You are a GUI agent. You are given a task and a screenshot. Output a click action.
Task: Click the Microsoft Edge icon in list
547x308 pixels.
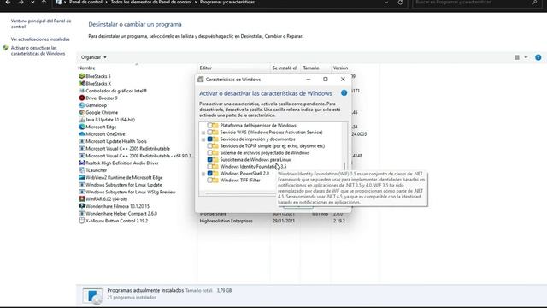[x=82, y=127]
